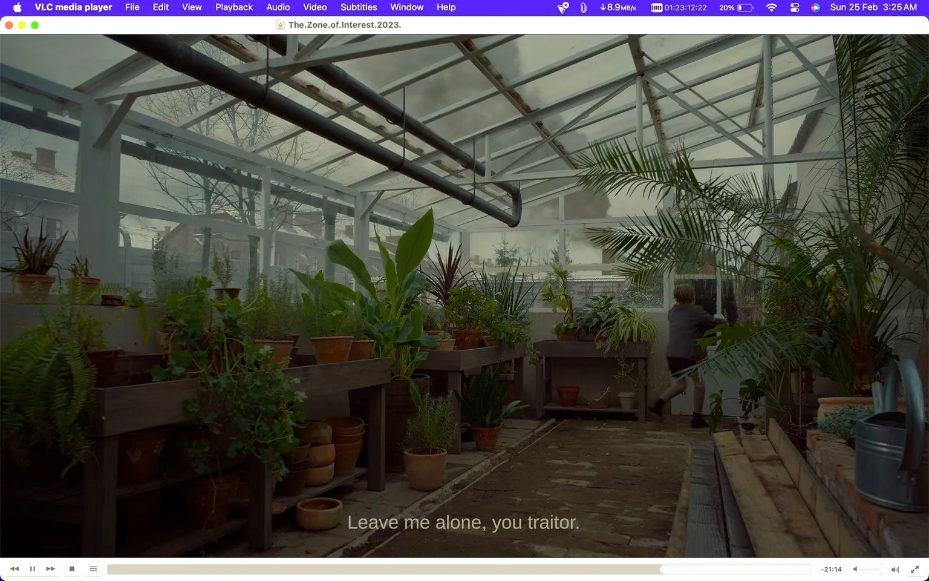Screen dimensions: 929x581
Task: Open the Audio menu
Action: [x=278, y=7]
